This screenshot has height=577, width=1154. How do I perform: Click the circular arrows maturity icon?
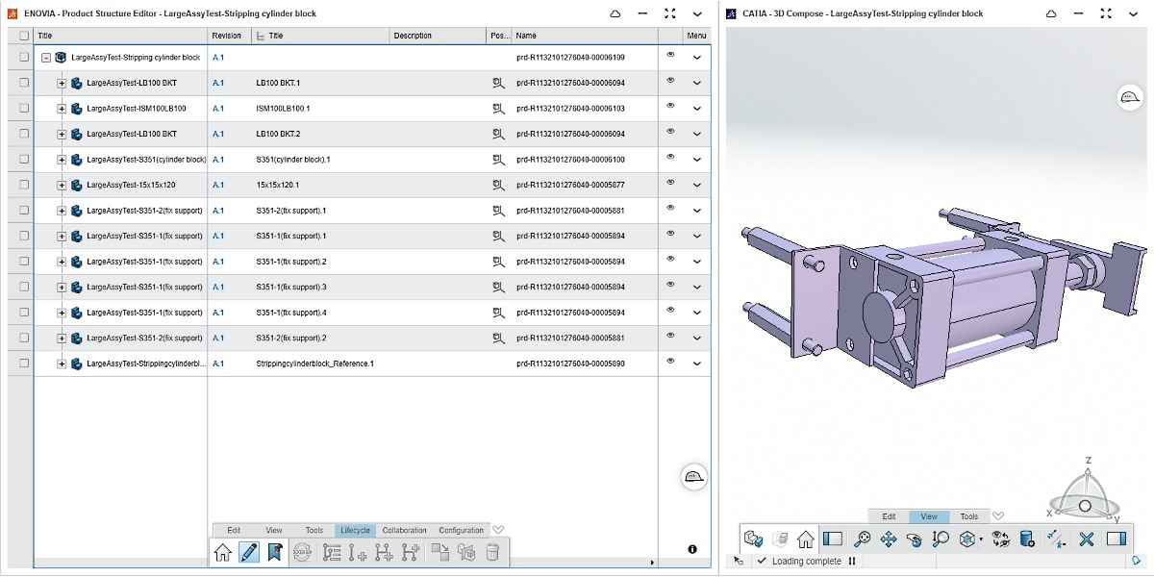(302, 552)
